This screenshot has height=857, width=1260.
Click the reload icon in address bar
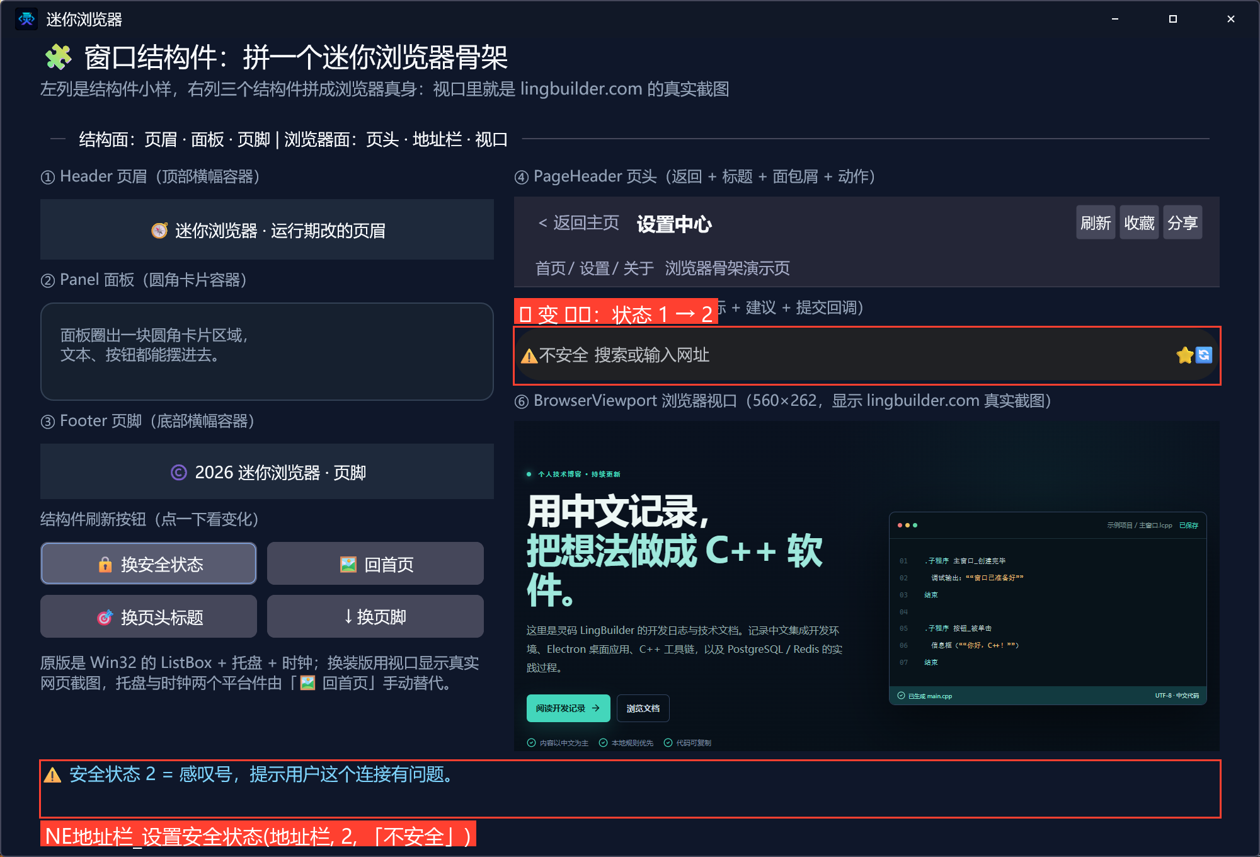pos(1204,355)
